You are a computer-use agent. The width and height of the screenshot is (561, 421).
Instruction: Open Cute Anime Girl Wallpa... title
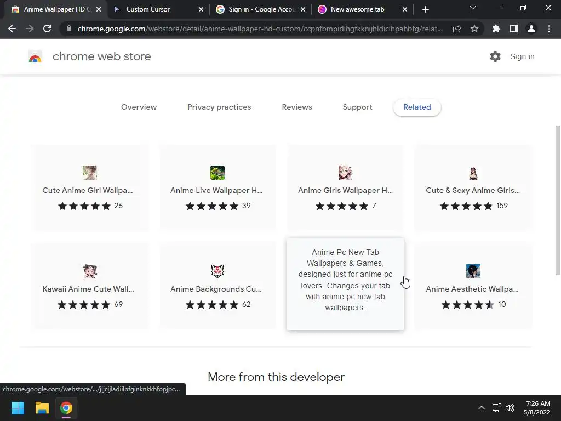tap(88, 190)
